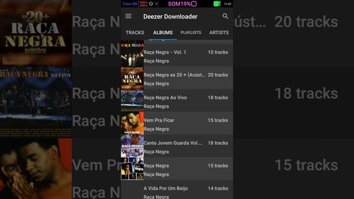354x199 pixels.
Task: Open the hamburger navigation menu
Action: [x=128, y=16]
